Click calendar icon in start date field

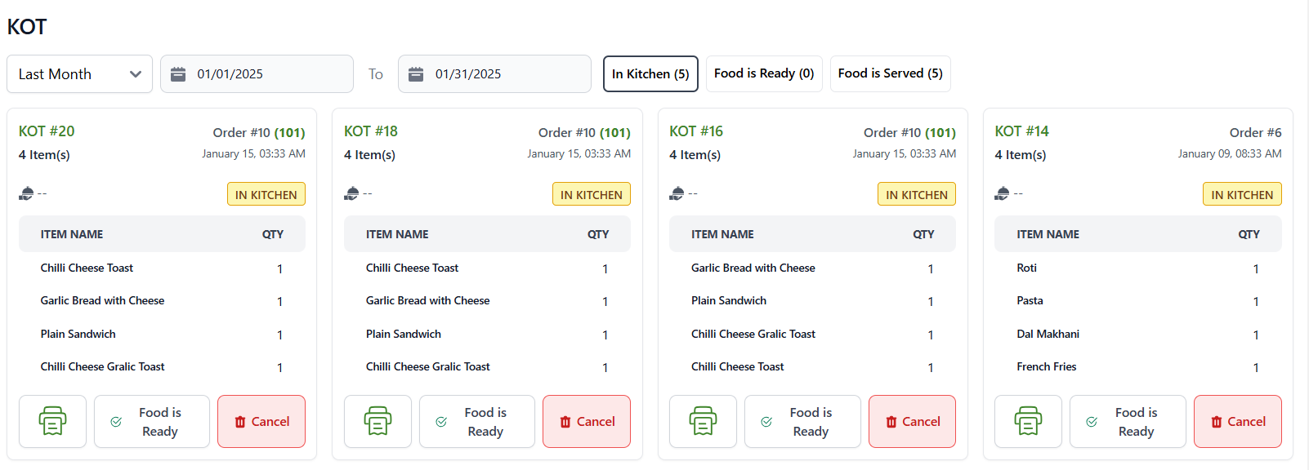point(178,74)
